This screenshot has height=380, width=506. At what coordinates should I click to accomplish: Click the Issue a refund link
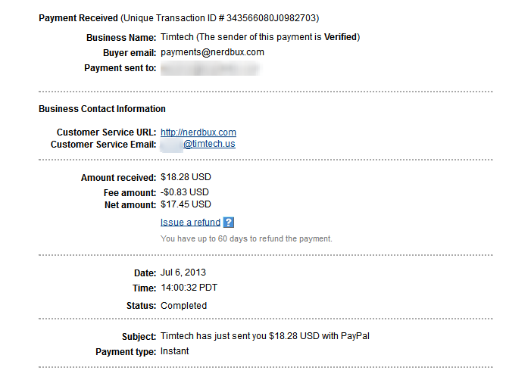point(190,223)
